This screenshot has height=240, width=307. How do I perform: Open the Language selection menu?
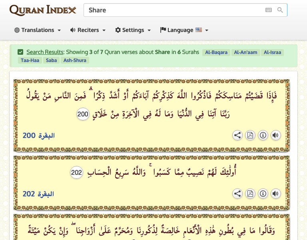click(184, 30)
